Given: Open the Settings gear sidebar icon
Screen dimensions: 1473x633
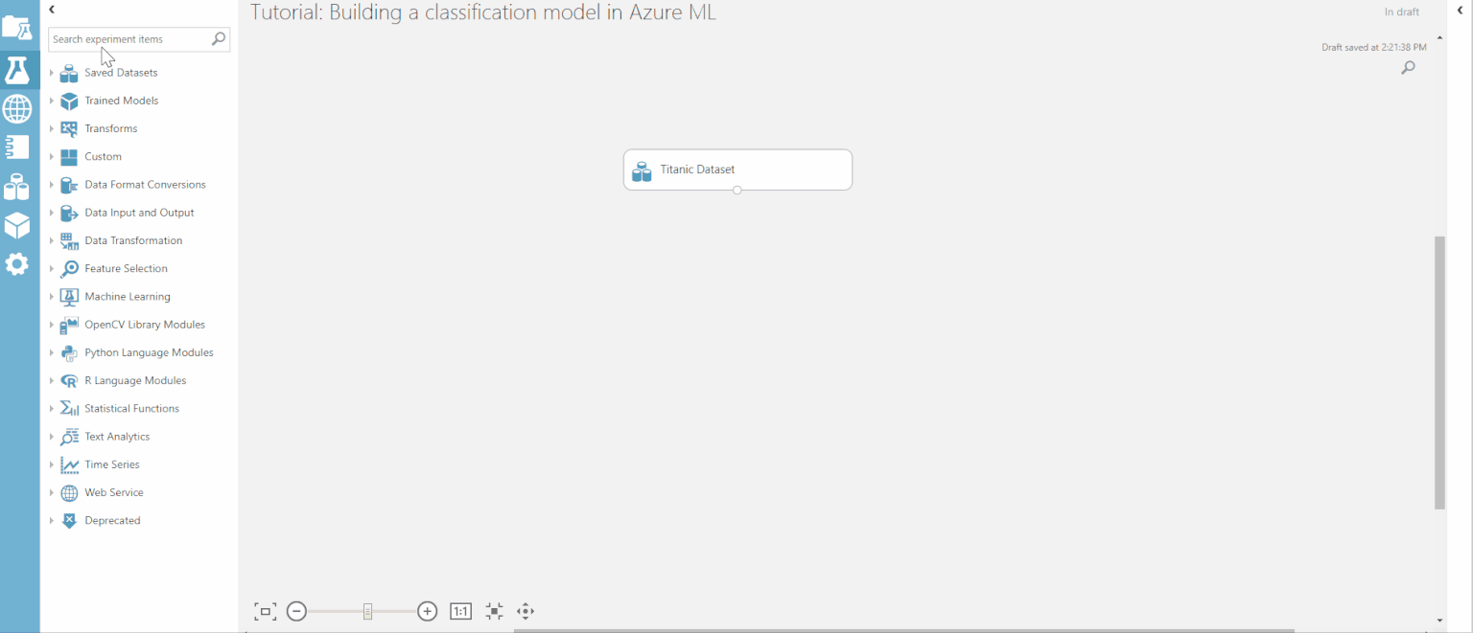Looking at the screenshot, I should (x=17, y=264).
